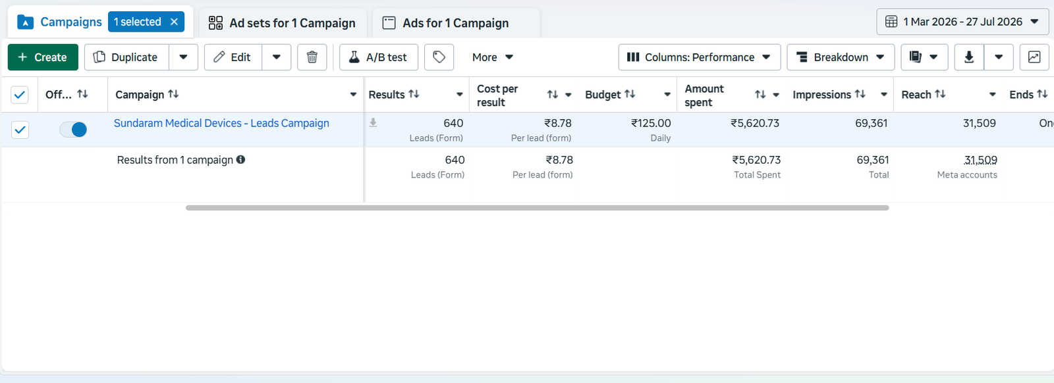Sort by the Off/On column

82,94
